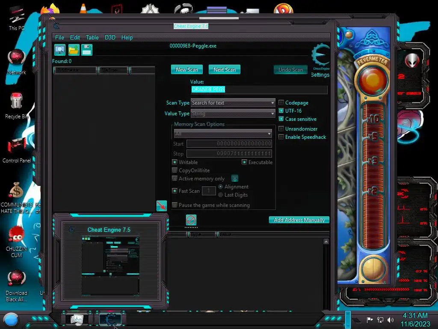Click the icon next to Active memory only
The height and width of the screenshot is (329, 438).
click(235, 178)
